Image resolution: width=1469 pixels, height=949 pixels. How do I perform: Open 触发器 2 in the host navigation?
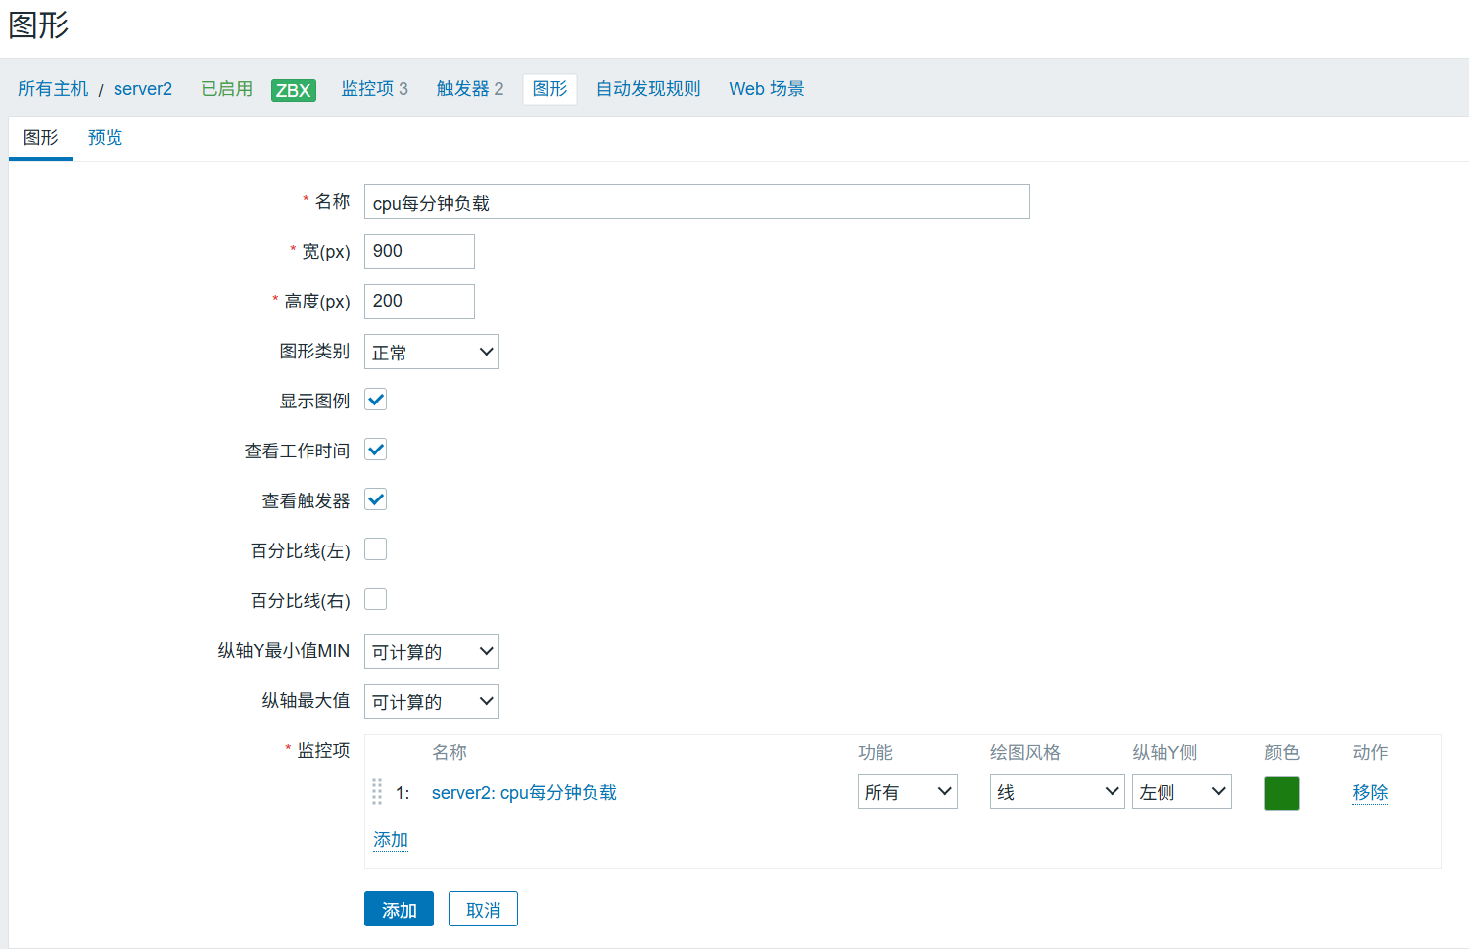pos(470,89)
